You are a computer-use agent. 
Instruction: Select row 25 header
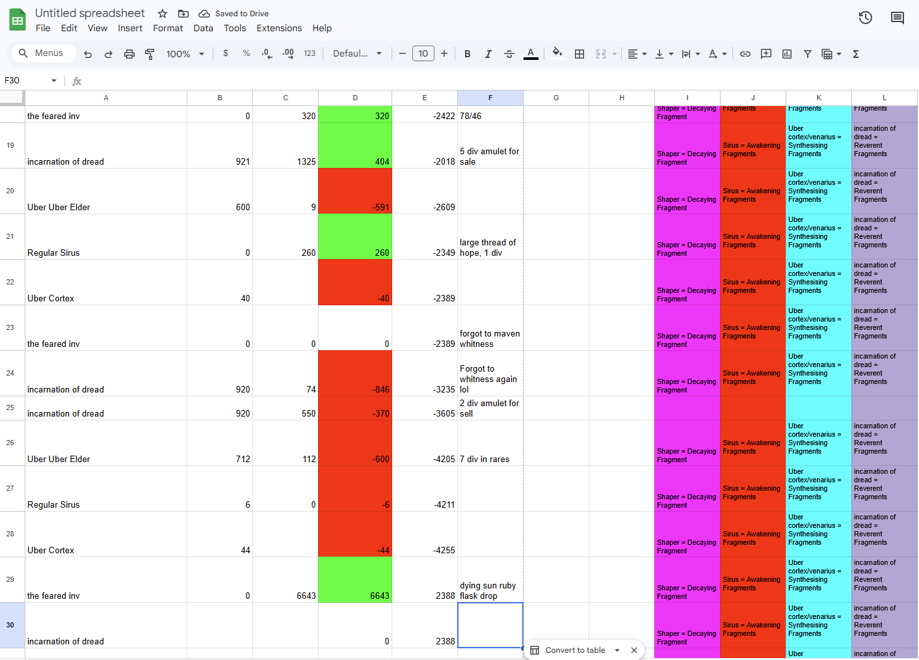coord(10,408)
